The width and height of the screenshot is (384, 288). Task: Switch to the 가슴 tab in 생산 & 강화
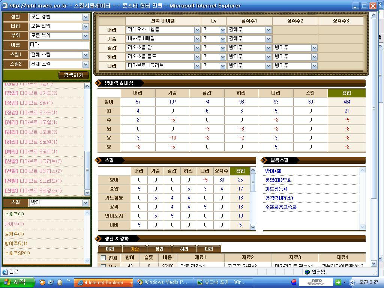(x=135, y=248)
